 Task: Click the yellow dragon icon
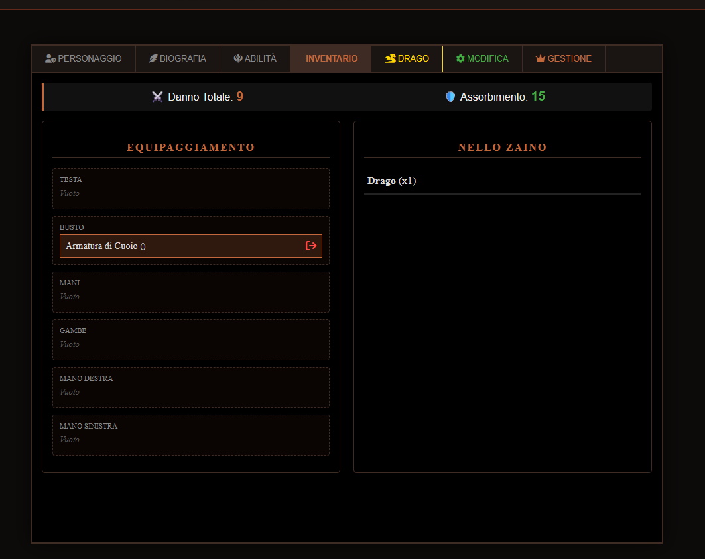pyautogui.click(x=390, y=58)
